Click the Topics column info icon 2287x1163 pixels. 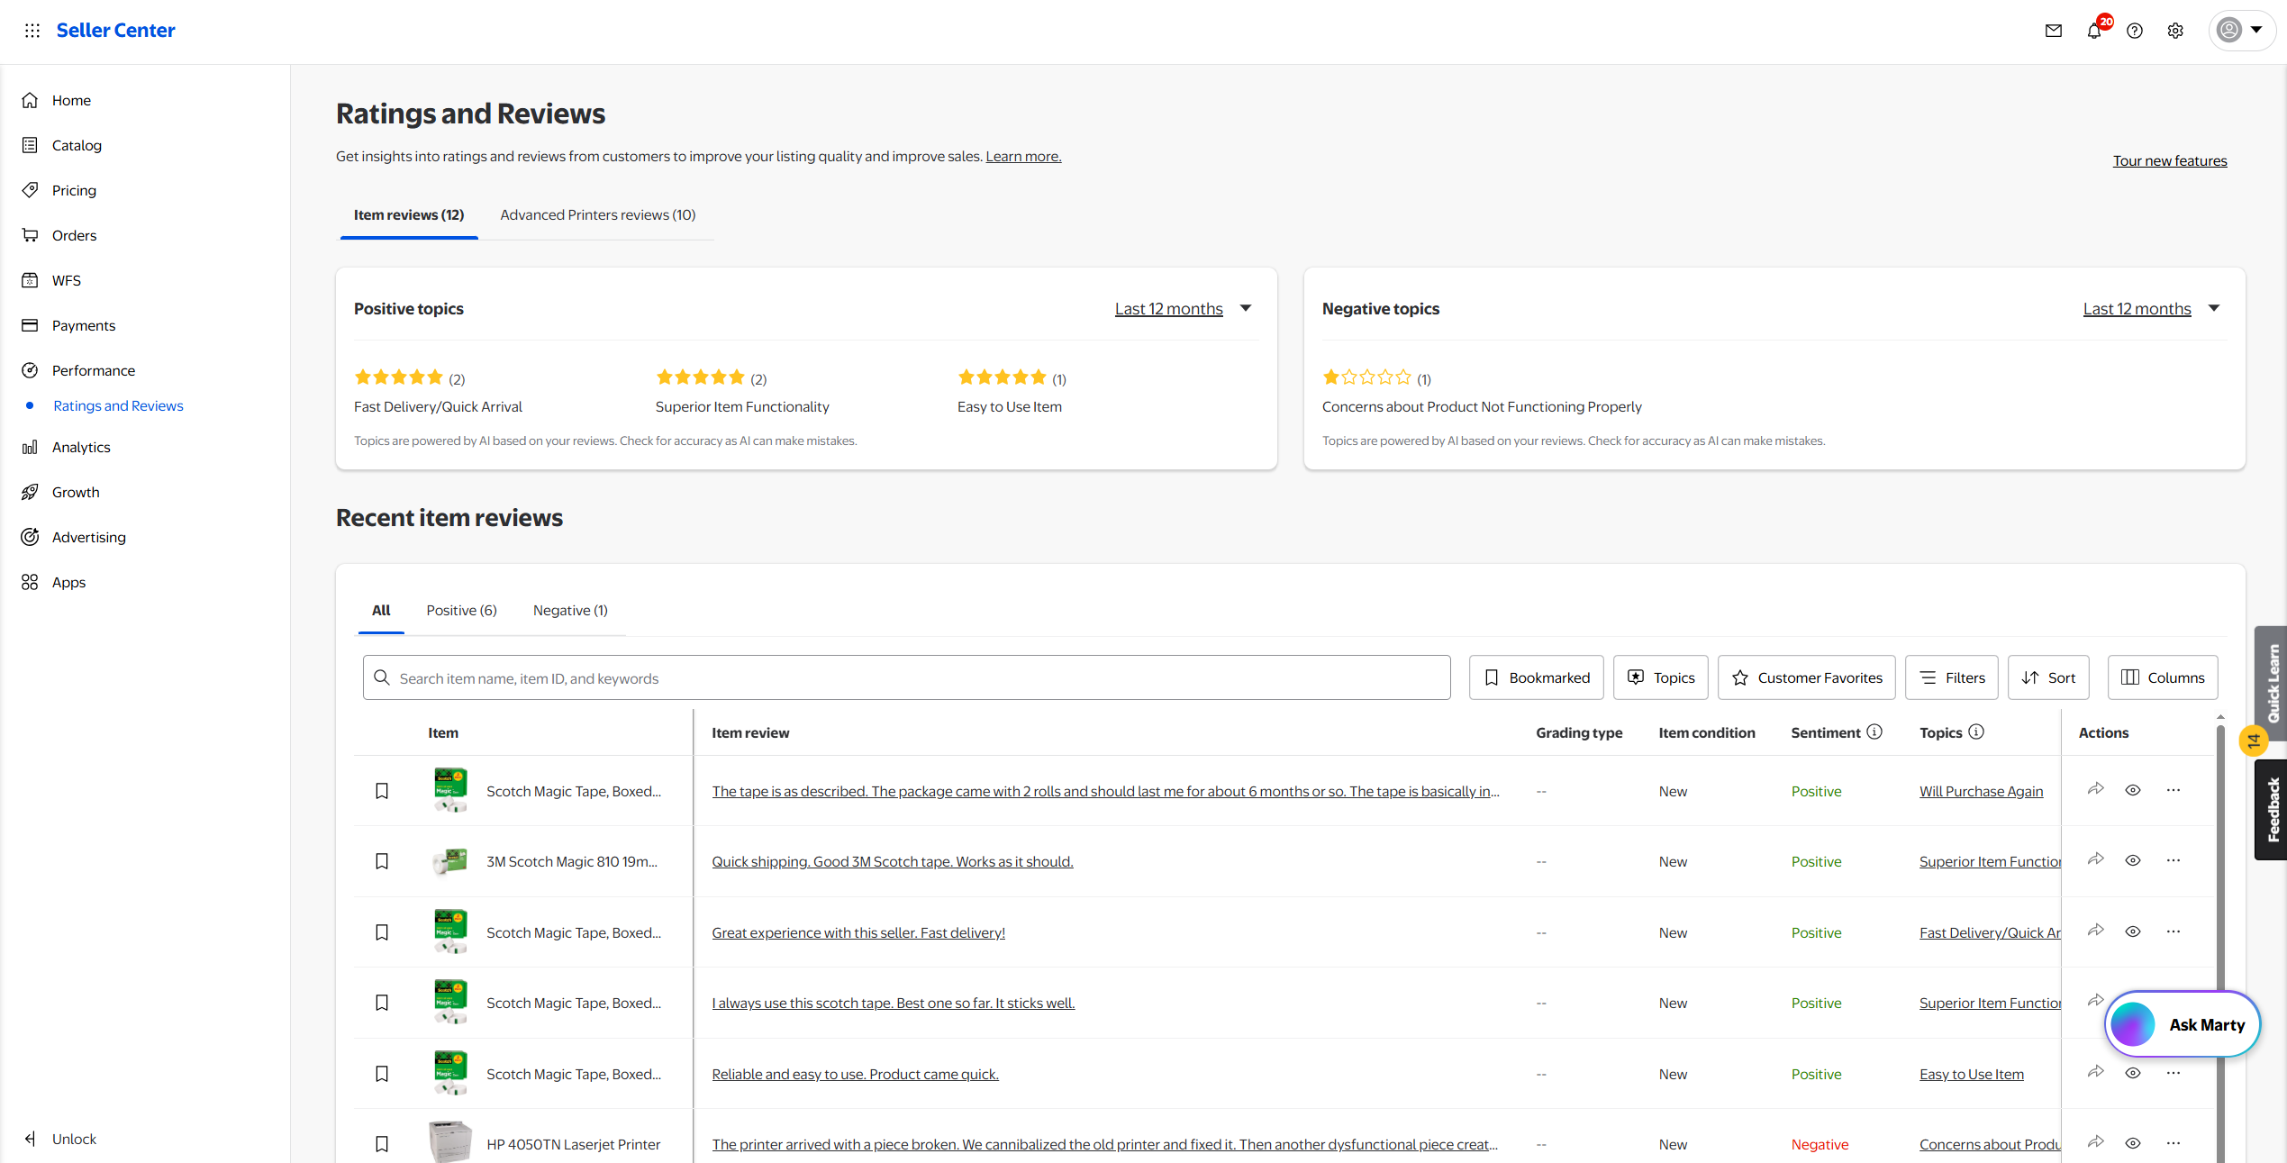pyautogui.click(x=1976, y=731)
